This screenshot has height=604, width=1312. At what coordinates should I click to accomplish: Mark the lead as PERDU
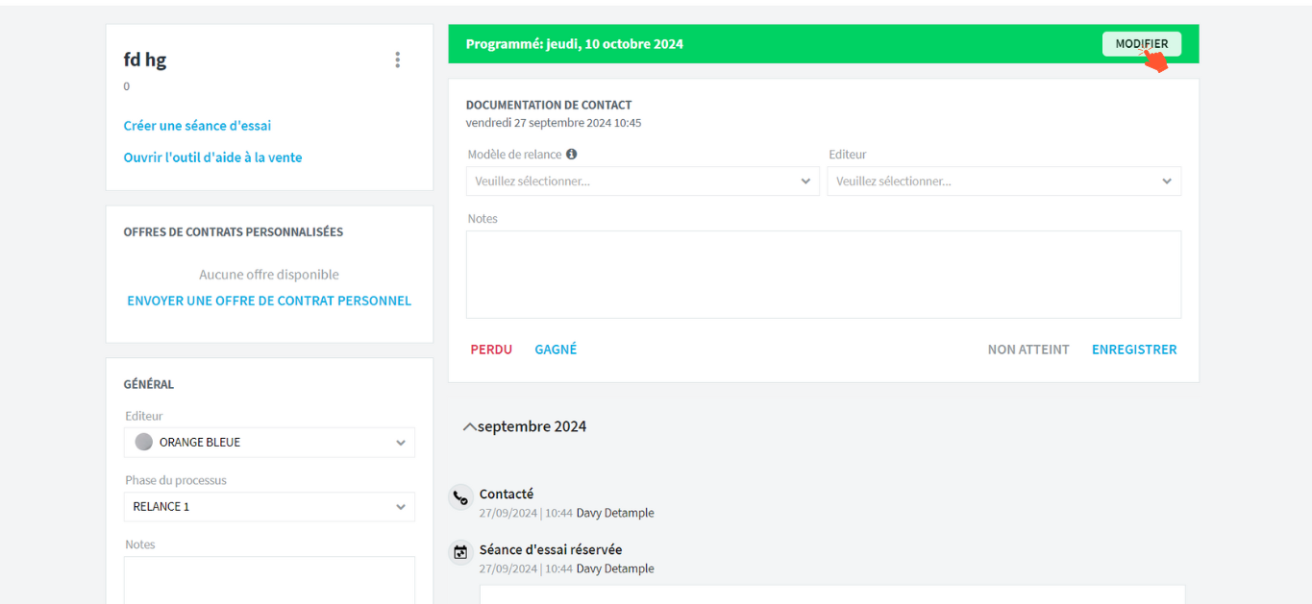pos(491,350)
